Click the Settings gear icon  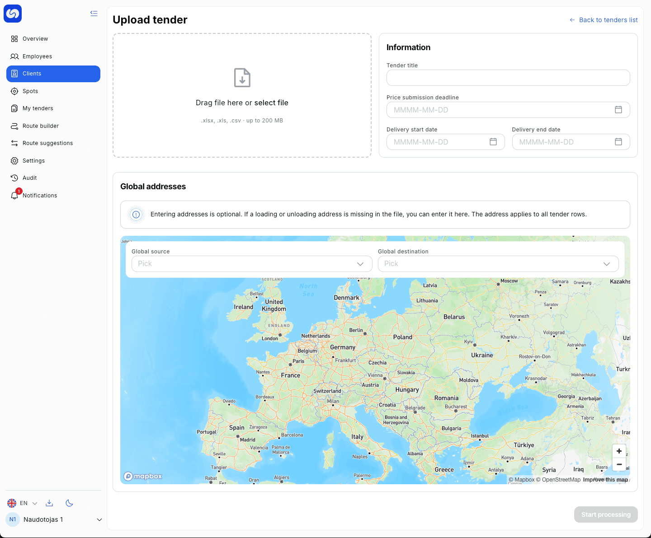(x=14, y=161)
